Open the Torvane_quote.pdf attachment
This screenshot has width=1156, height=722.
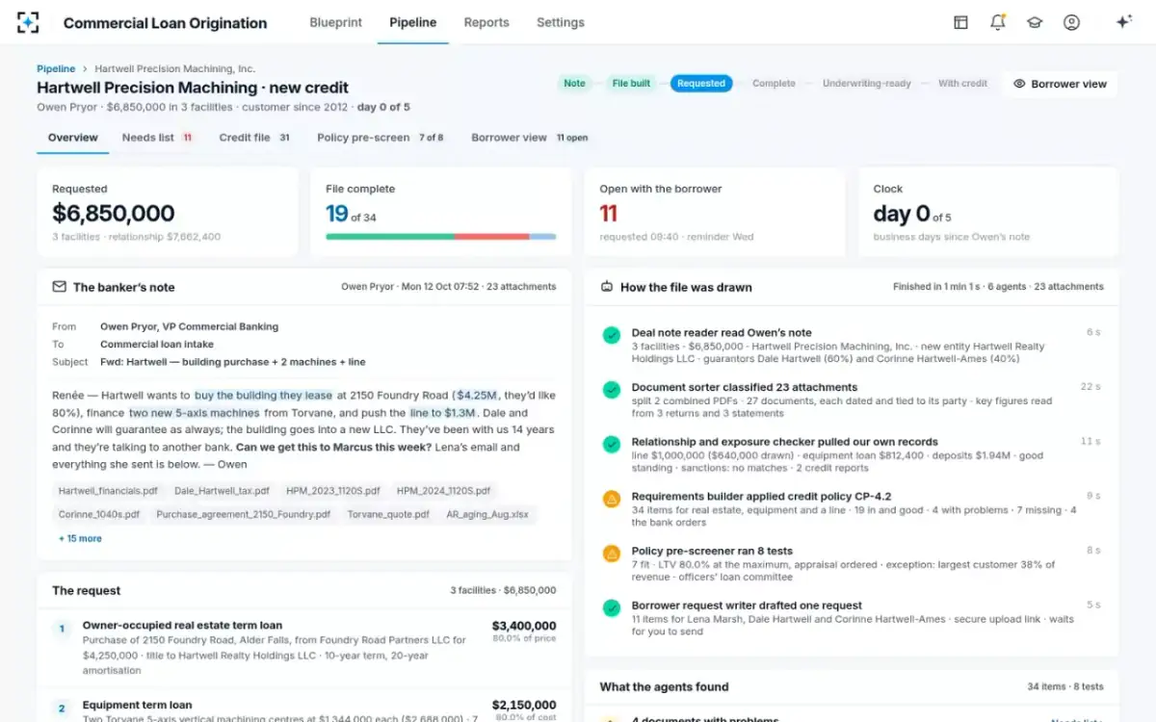pos(388,515)
